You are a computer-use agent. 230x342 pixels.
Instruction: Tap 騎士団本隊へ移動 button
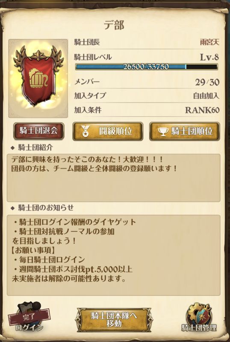coord(114,320)
